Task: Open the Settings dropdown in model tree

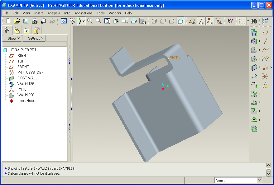Action: [34, 38]
